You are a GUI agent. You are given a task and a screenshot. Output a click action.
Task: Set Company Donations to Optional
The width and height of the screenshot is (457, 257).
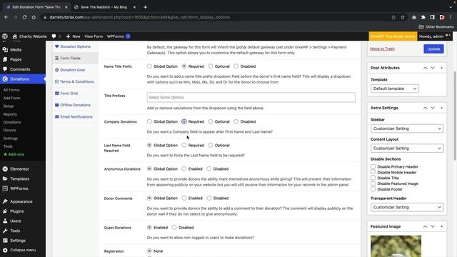[211, 121]
